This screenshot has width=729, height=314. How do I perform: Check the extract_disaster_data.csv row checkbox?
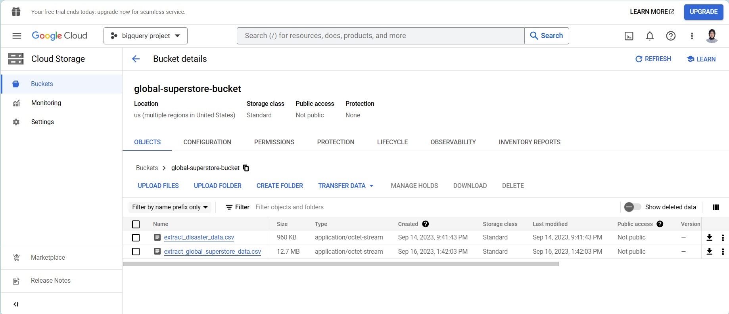136,237
